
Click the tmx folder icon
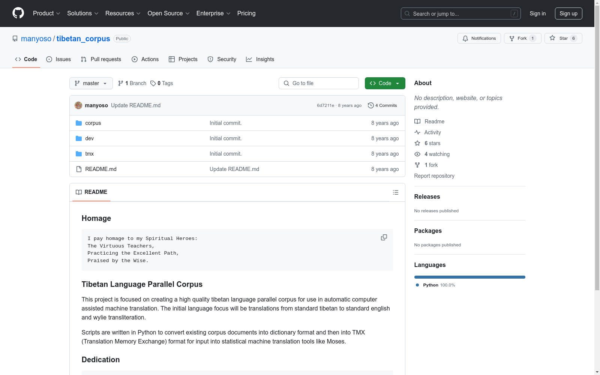tap(79, 154)
